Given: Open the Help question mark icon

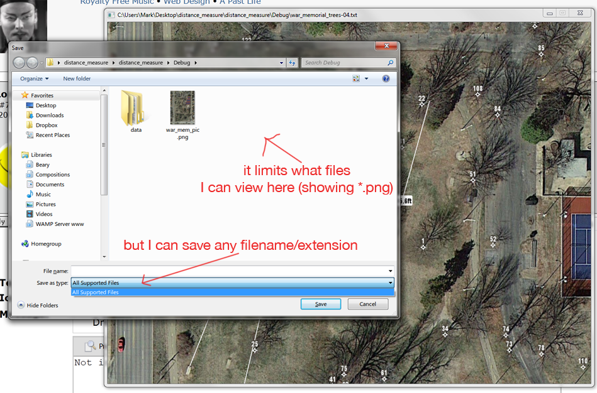Looking at the screenshot, I should point(386,78).
